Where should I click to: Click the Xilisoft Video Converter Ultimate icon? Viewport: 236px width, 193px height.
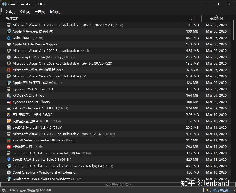(x=9, y=140)
